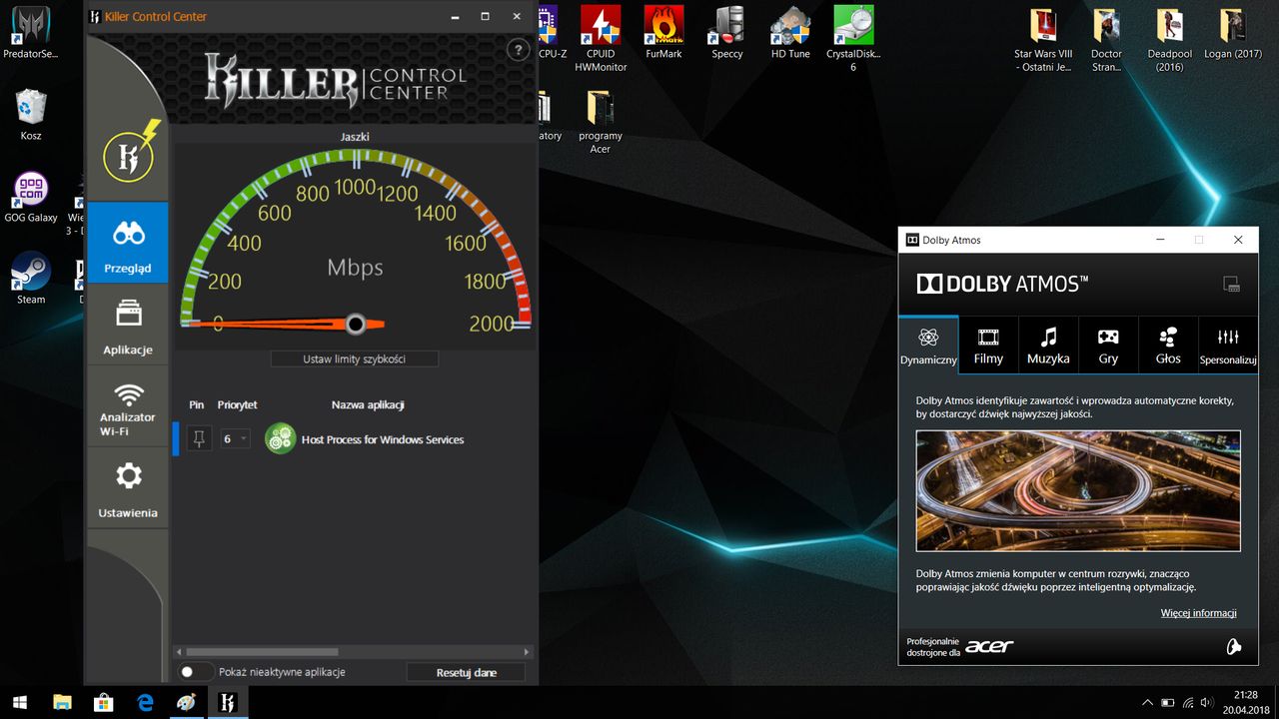Click the help question mark in Killer Control Center

[518, 50]
